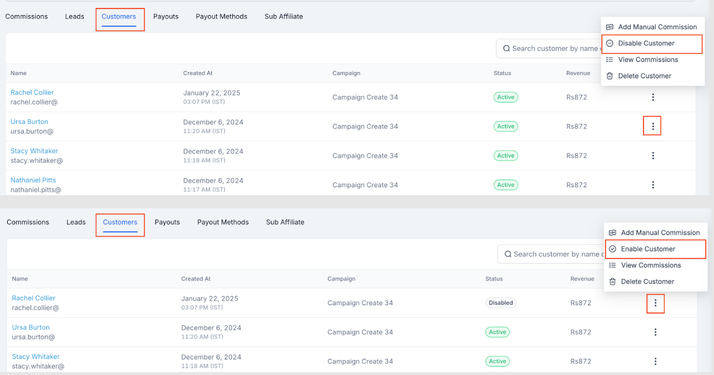
Task: Click the magnifier icon in the upper search box
Action: tap(506, 49)
